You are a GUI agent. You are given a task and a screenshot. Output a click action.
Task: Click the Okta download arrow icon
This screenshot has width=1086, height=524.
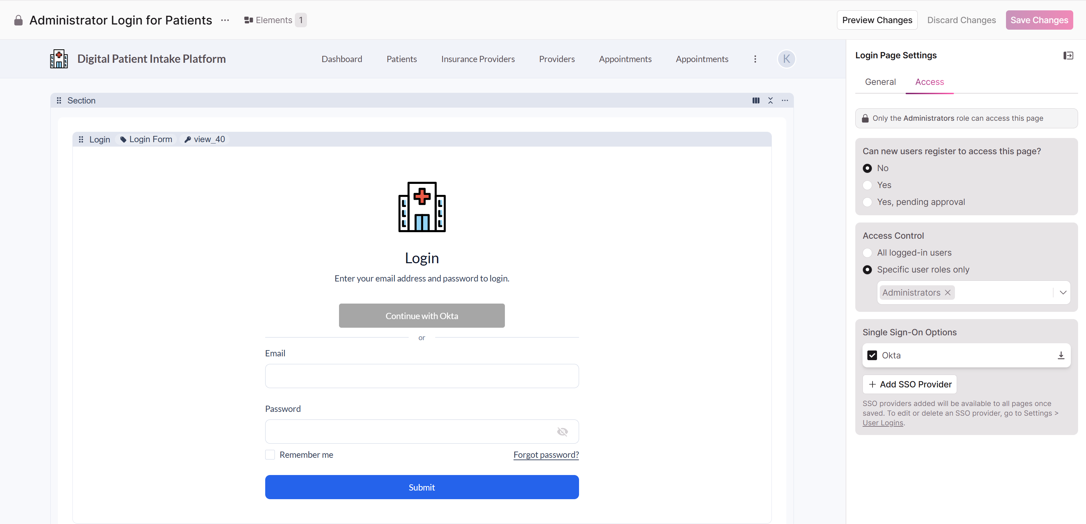1061,355
